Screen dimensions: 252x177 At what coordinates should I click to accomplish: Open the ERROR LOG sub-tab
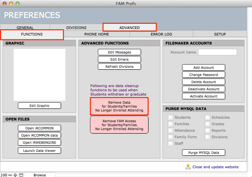(161, 34)
